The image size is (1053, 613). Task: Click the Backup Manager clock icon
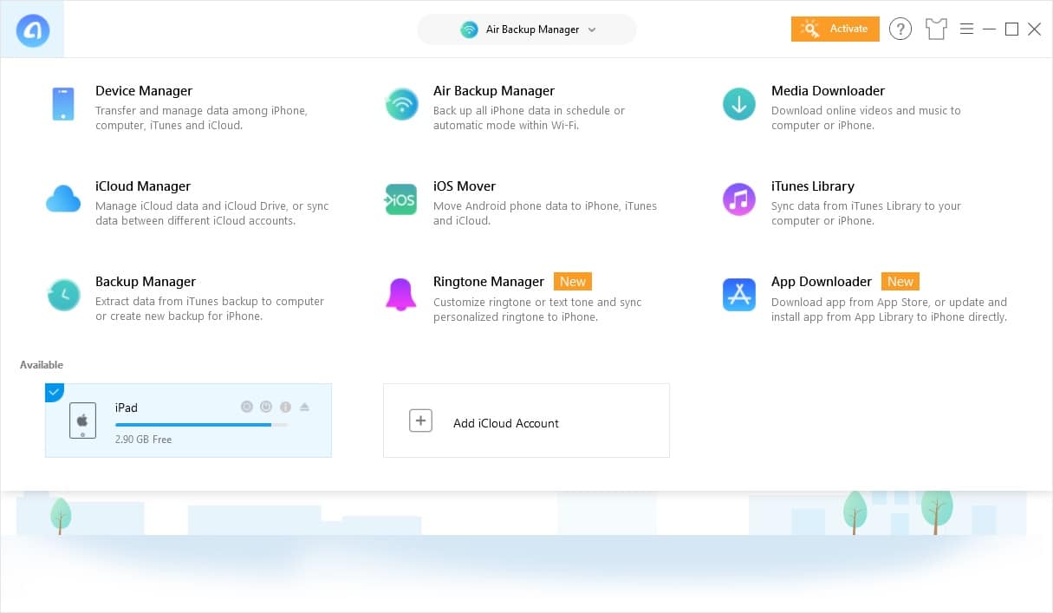63,295
